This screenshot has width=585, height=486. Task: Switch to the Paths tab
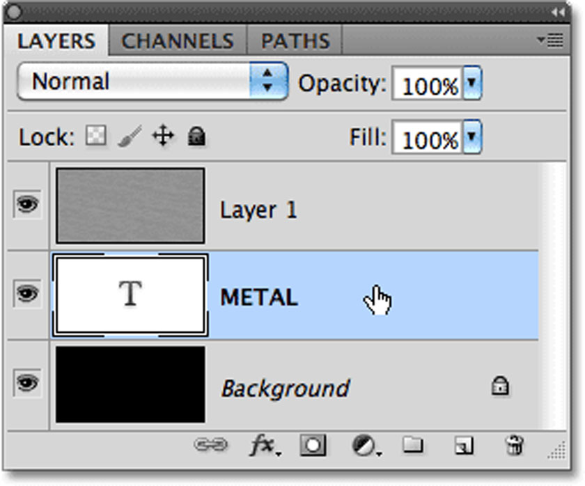(295, 40)
